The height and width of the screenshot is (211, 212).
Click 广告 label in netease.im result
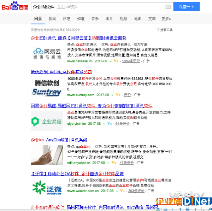(146, 61)
